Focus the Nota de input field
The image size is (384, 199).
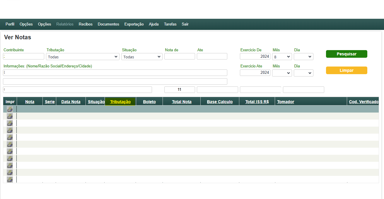(x=180, y=56)
